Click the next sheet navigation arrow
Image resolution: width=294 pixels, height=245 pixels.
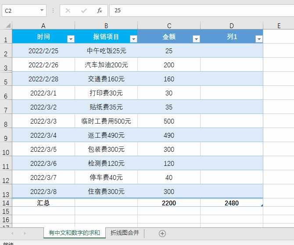(25, 234)
